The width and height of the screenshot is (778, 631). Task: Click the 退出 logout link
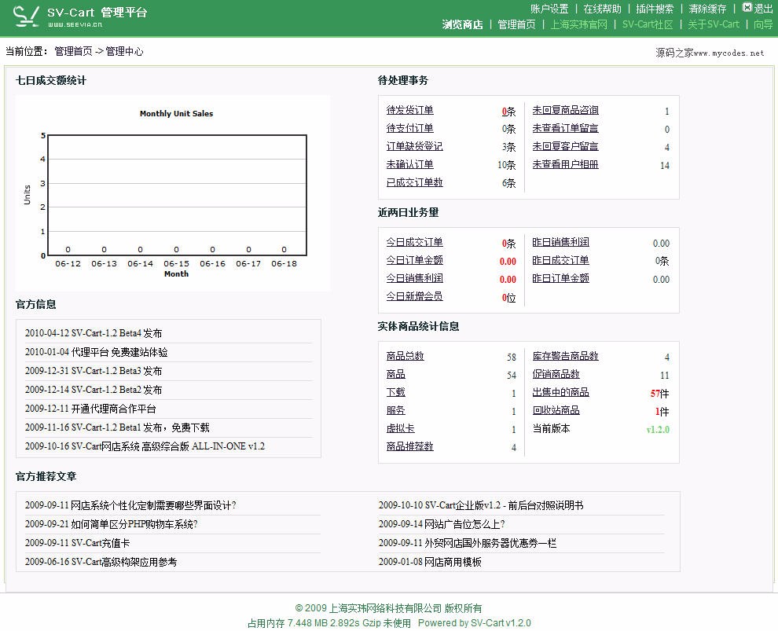point(763,9)
